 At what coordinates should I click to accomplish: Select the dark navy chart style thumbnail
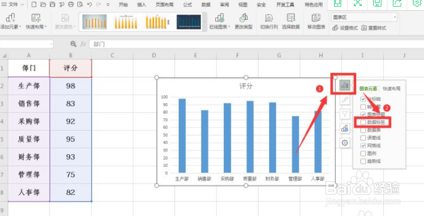[189, 22]
